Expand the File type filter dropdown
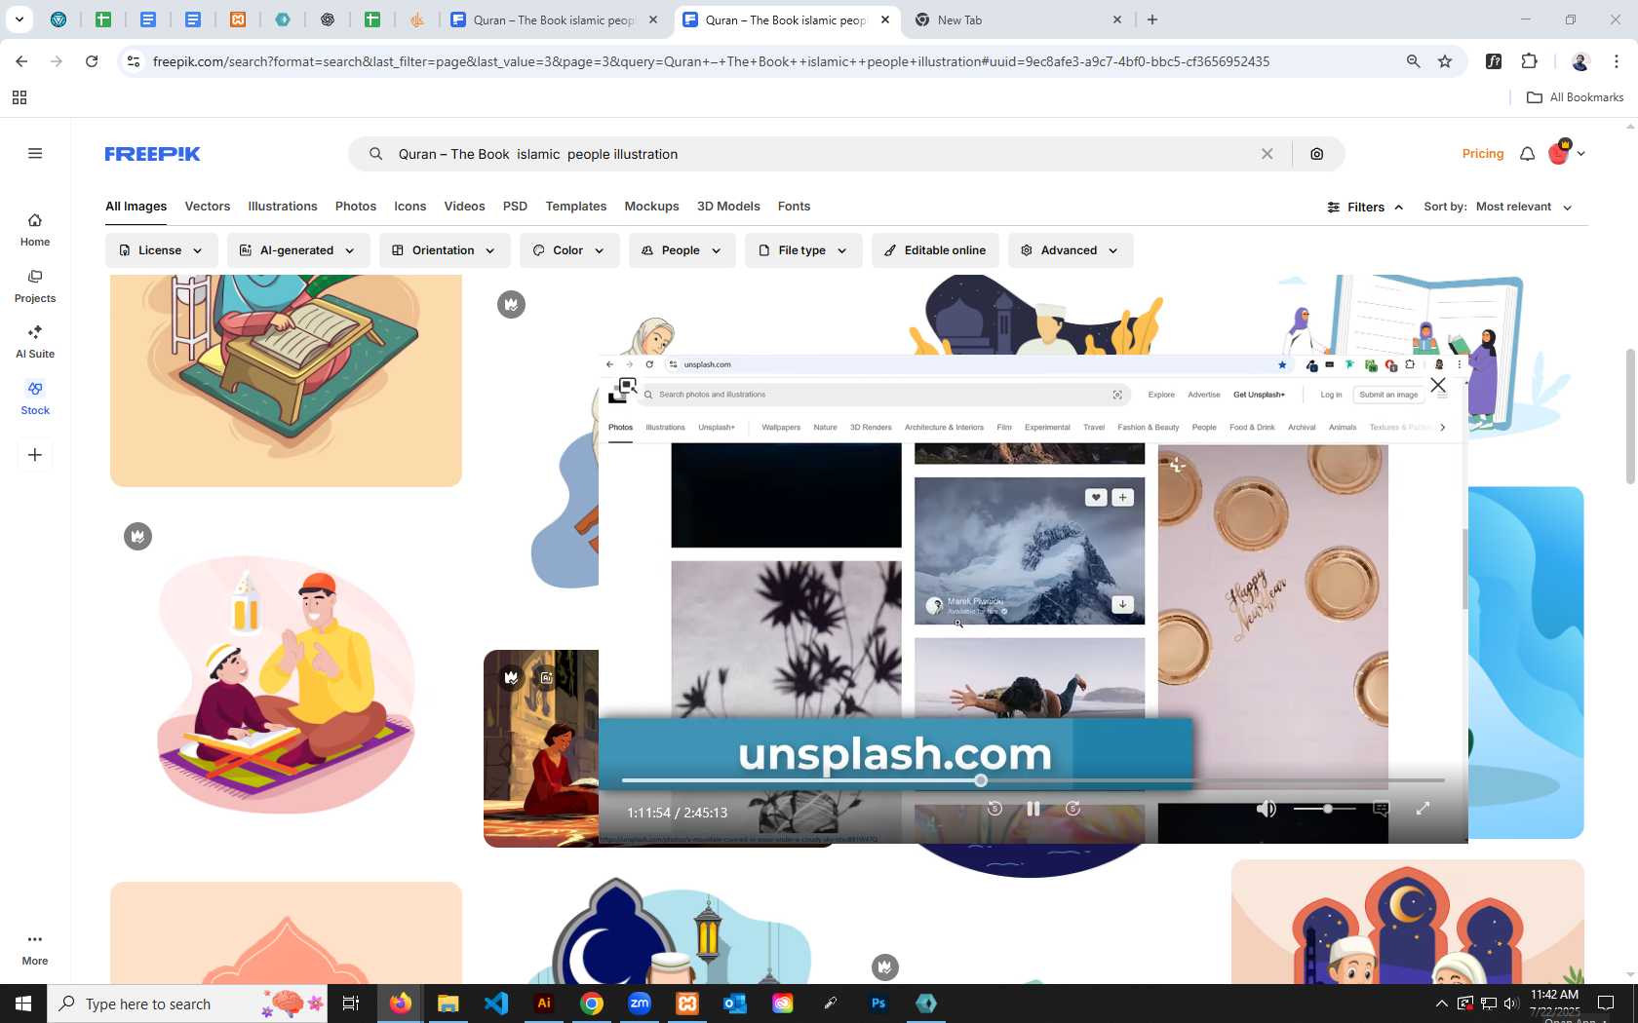The width and height of the screenshot is (1638, 1023). click(803, 250)
